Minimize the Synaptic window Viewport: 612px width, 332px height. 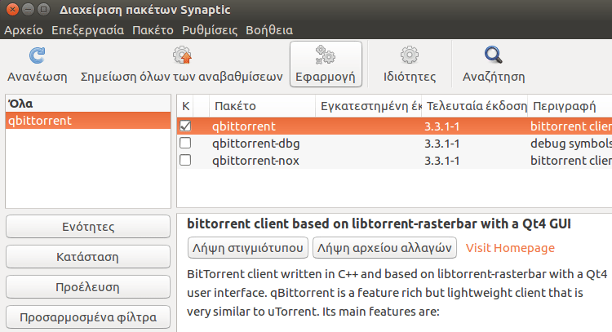(28, 9)
